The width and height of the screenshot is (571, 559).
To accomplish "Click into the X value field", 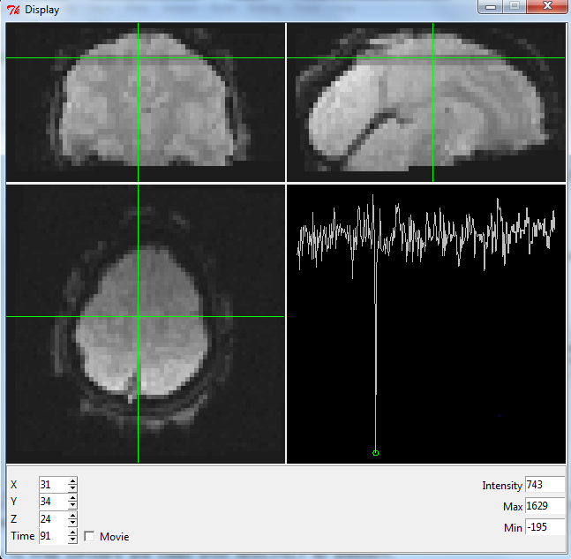I will [54, 485].
